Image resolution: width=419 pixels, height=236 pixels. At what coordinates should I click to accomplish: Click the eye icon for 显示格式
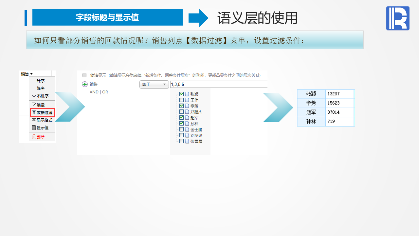point(34,120)
